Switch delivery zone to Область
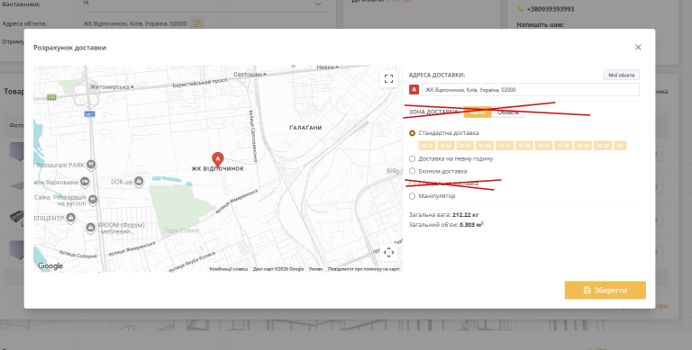 click(508, 112)
